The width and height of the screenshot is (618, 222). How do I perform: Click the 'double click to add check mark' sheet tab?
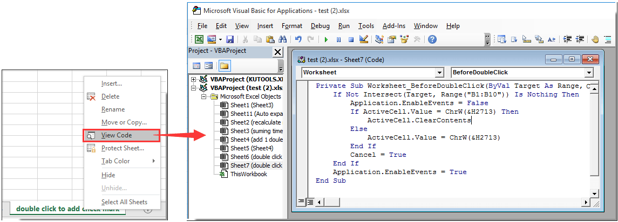[x=67, y=209]
